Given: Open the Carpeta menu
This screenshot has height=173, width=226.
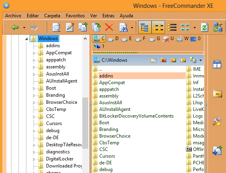Looking at the screenshot, I should pyautogui.click(x=52, y=16).
